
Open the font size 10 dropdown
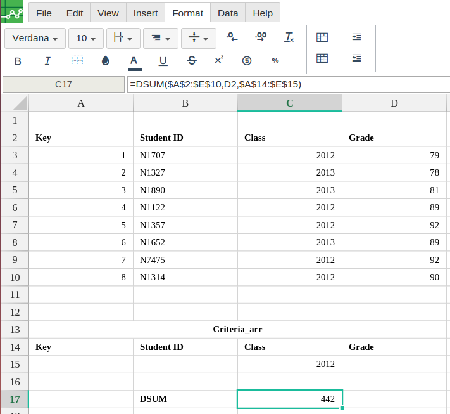[85, 38]
